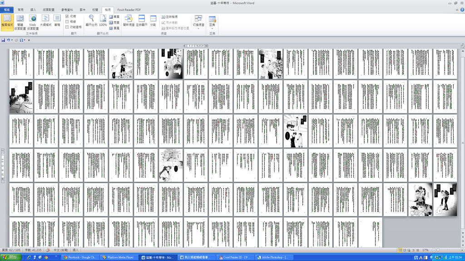Open the 檔案 File tab
The width and height of the screenshot is (465, 261).
(x=7, y=10)
